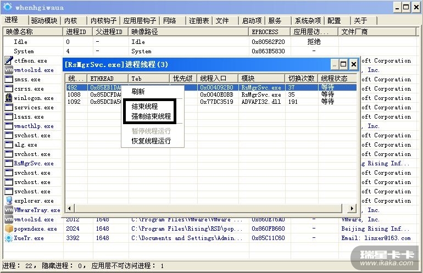Viewport: 423px width, 273px height.
Task: Click the lsass.exe process icon
Action: pyautogui.click(x=9, y=116)
